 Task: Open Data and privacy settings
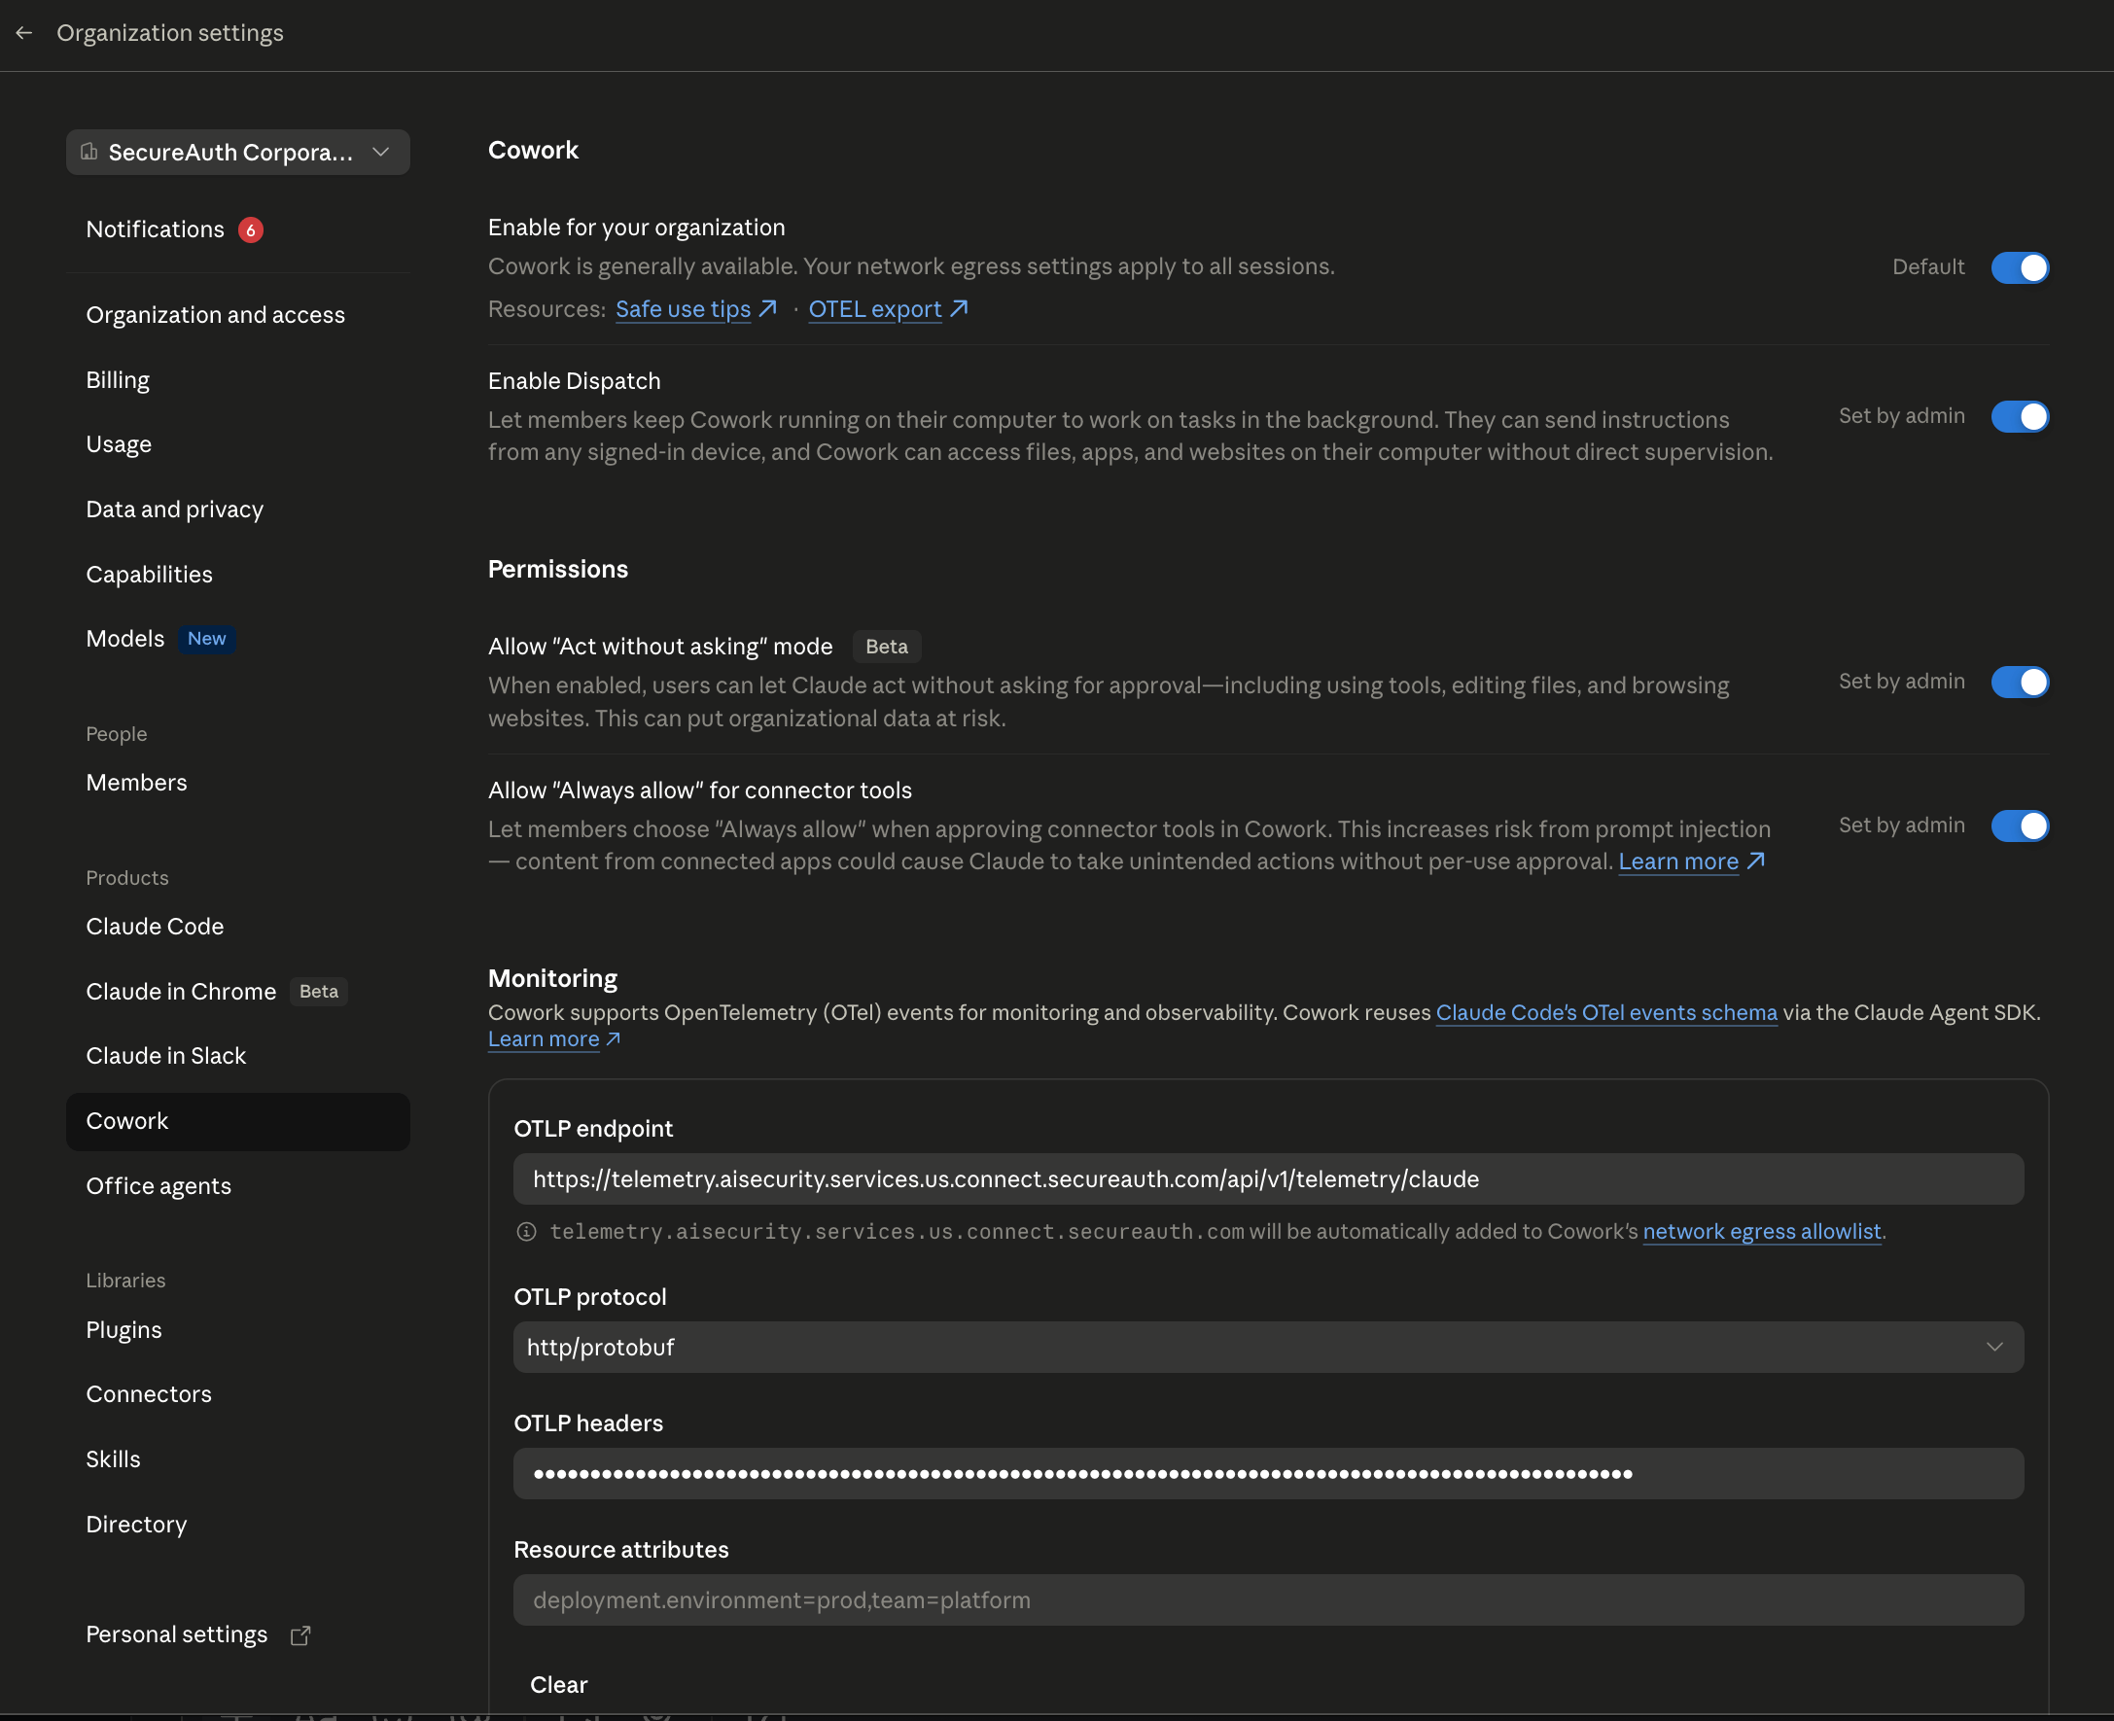tap(238, 509)
